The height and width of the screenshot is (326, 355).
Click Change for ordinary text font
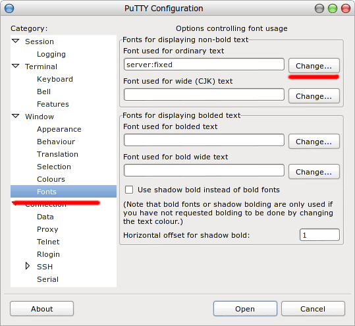[x=314, y=66]
